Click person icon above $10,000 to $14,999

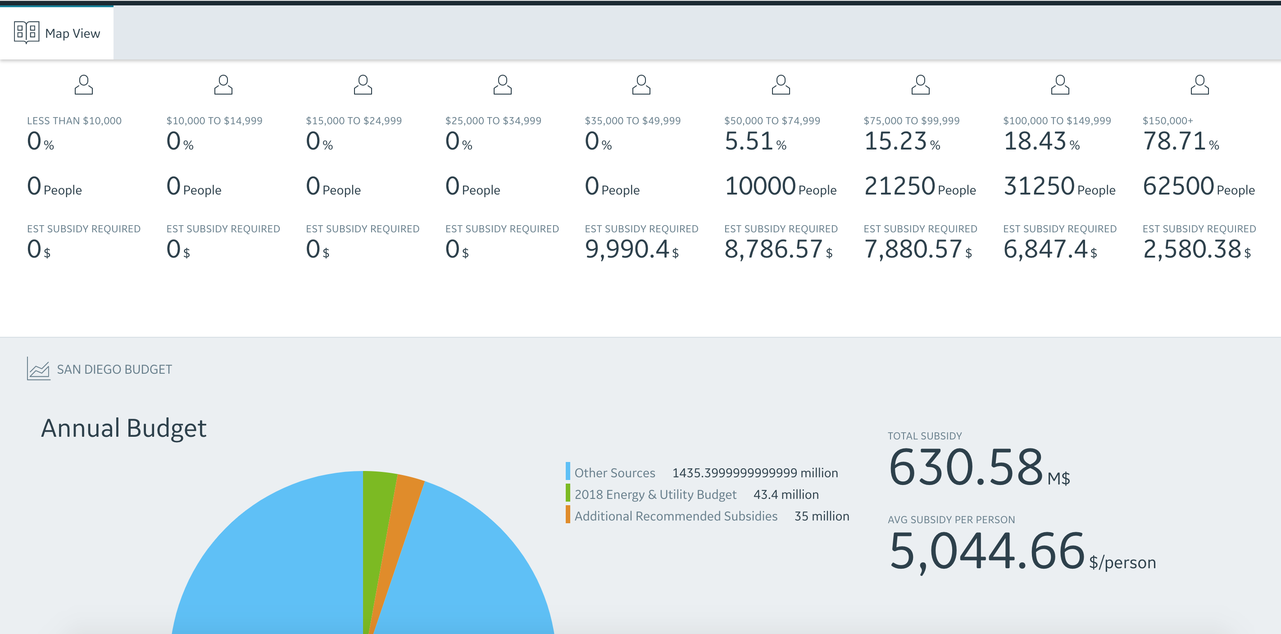pyautogui.click(x=223, y=85)
